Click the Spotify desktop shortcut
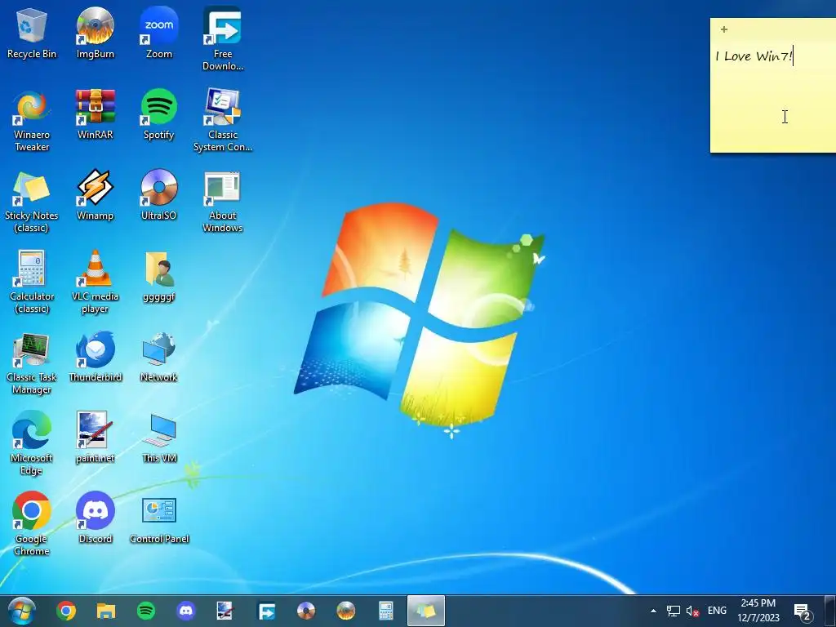The height and width of the screenshot is (627, 836). click(159, 114)
